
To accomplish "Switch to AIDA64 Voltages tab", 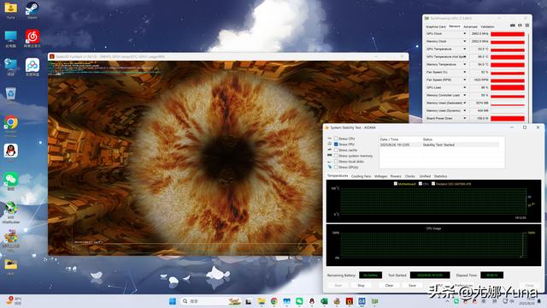I will point(380,176).
